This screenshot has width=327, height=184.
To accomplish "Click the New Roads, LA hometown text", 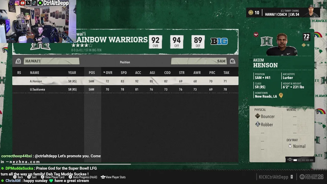I will point(266,96).
